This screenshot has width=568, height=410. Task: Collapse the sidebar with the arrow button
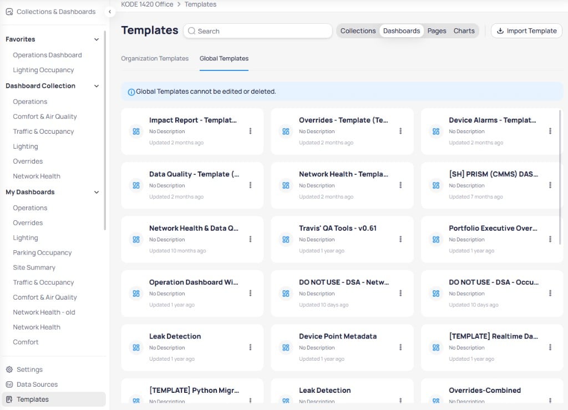pos(110,12)
